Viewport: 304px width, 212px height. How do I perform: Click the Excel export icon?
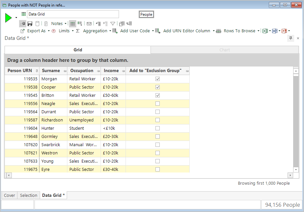(265, 31)
